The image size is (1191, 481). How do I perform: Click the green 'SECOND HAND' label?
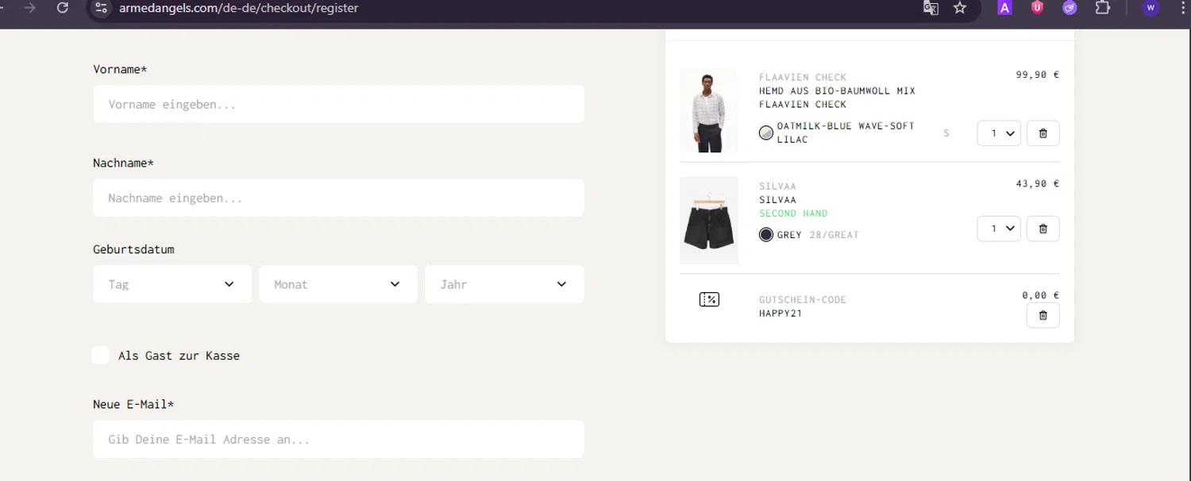[x=793, y=214]
